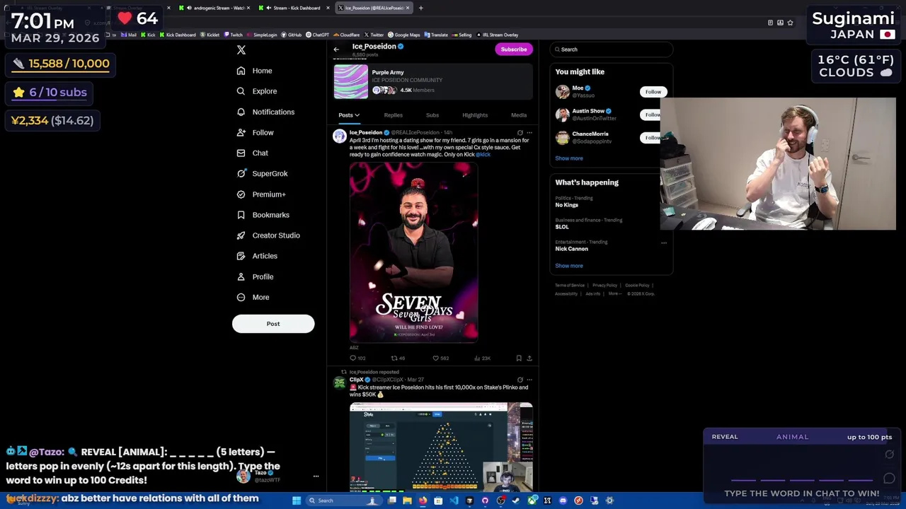
Task: Click the ClipX profile avatar
Action: (x=340, y=383)
